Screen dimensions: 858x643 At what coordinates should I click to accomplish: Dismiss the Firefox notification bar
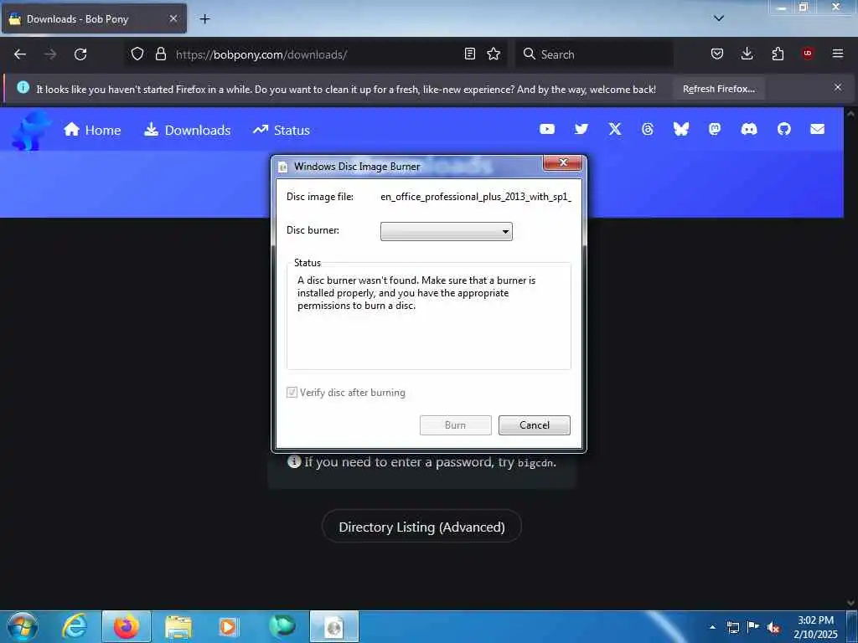838,87
